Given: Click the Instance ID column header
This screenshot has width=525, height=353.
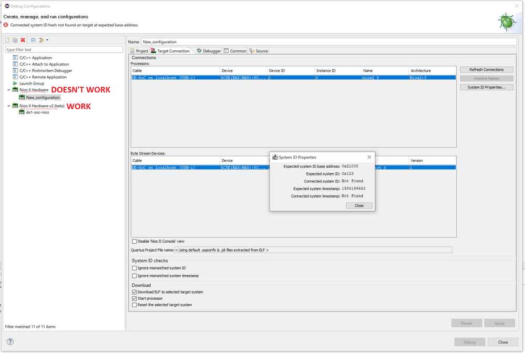Looking at the screenshot, I should tap(338, 70).
